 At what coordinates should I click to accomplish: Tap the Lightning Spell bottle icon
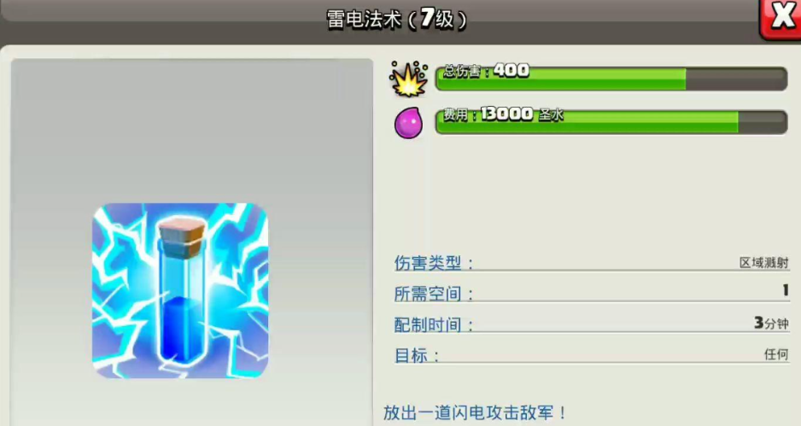pos(180,290)
